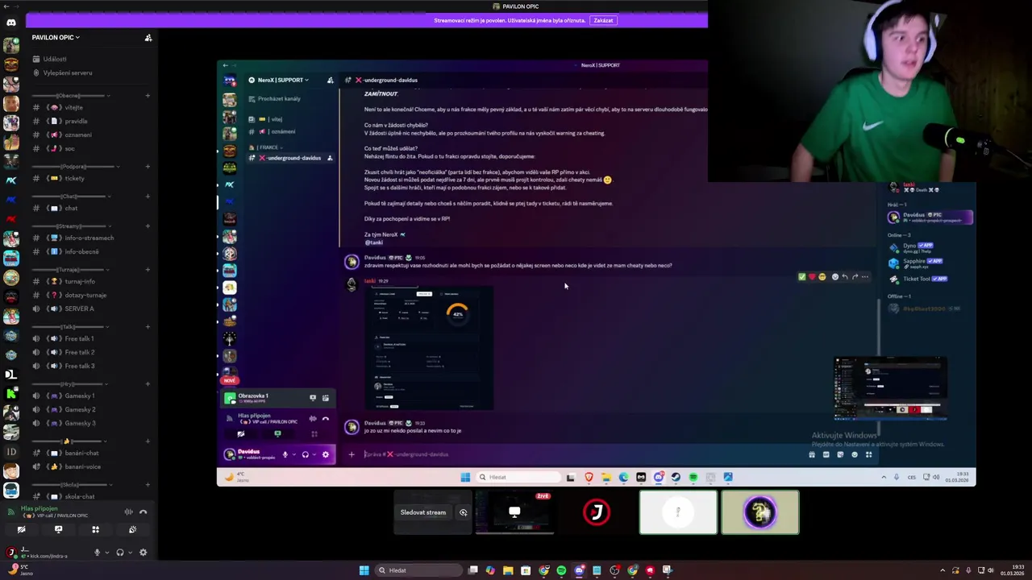Click more options on hovered message

pyautogui.click(x=865, y=277)
